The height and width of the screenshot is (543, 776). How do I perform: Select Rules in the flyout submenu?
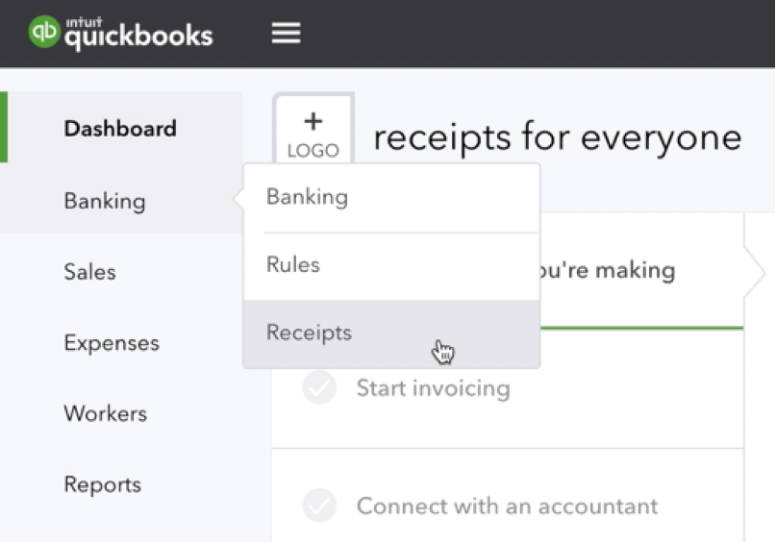click(x=293, y=264)
